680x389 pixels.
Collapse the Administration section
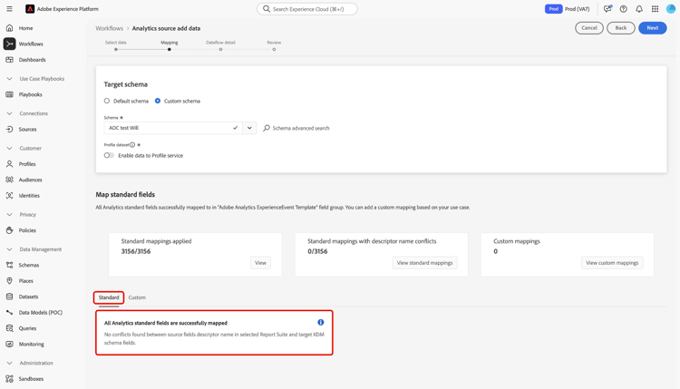click(x=9, y=363)
